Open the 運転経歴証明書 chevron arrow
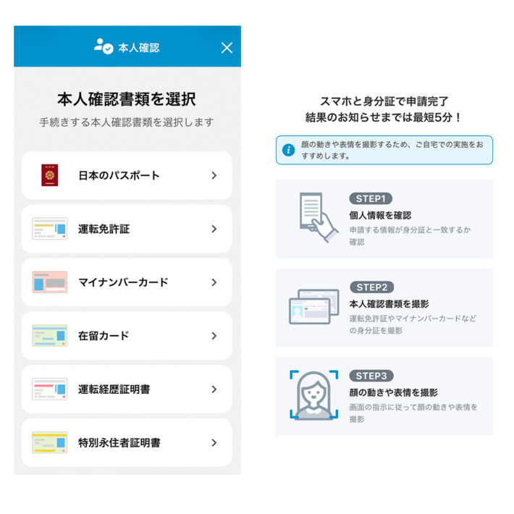 214,389
